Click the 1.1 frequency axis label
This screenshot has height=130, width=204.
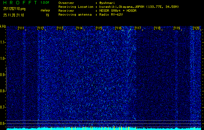tap(3, 42)
